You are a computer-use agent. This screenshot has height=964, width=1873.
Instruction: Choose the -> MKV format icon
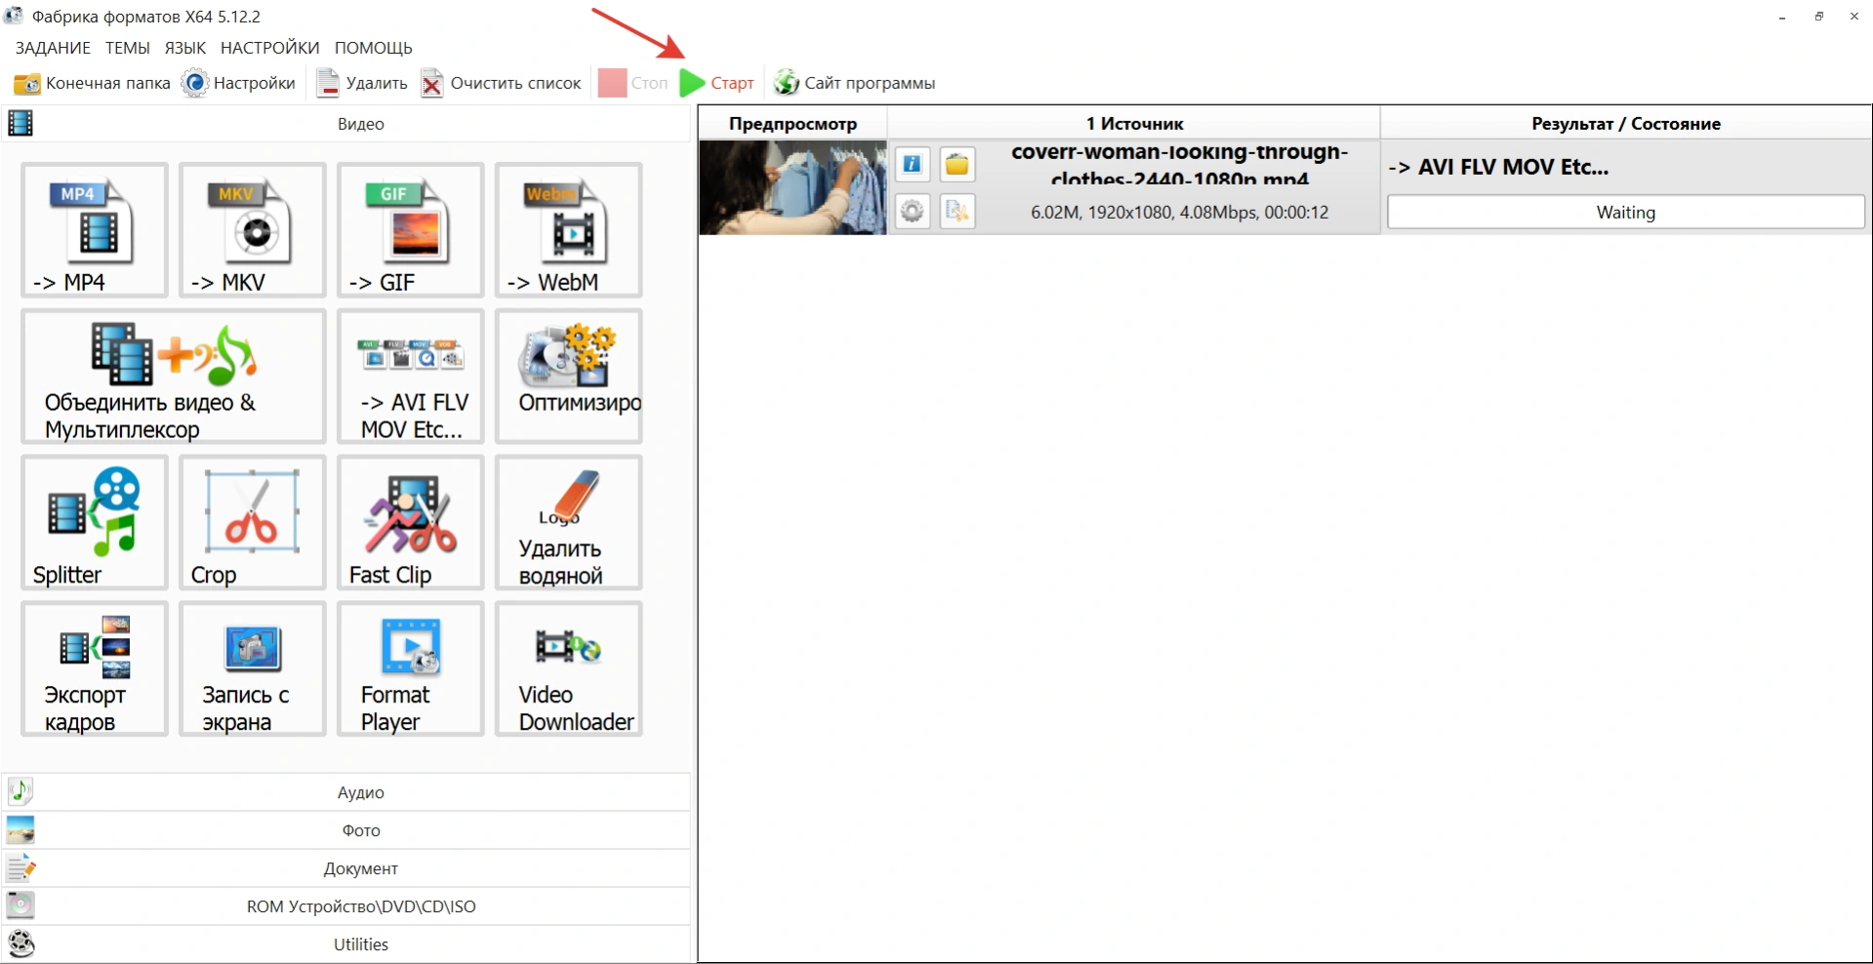[x=252, y=230]
